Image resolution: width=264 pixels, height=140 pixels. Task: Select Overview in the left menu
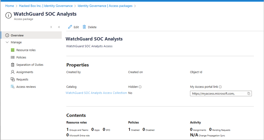[x=17, y=35]
